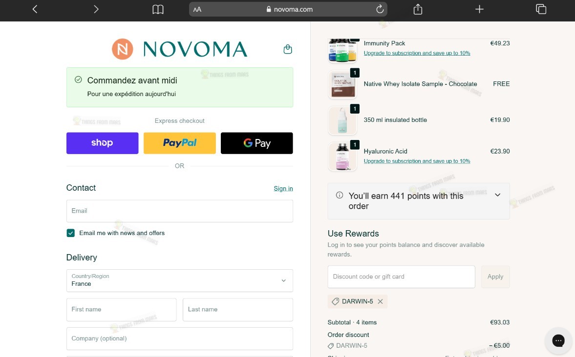Click the Use Rewards heading
This screenshot has height=357, width=575.
tap(353, 234)
